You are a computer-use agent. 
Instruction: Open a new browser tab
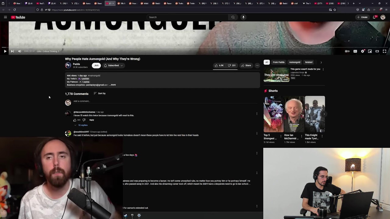353,3
